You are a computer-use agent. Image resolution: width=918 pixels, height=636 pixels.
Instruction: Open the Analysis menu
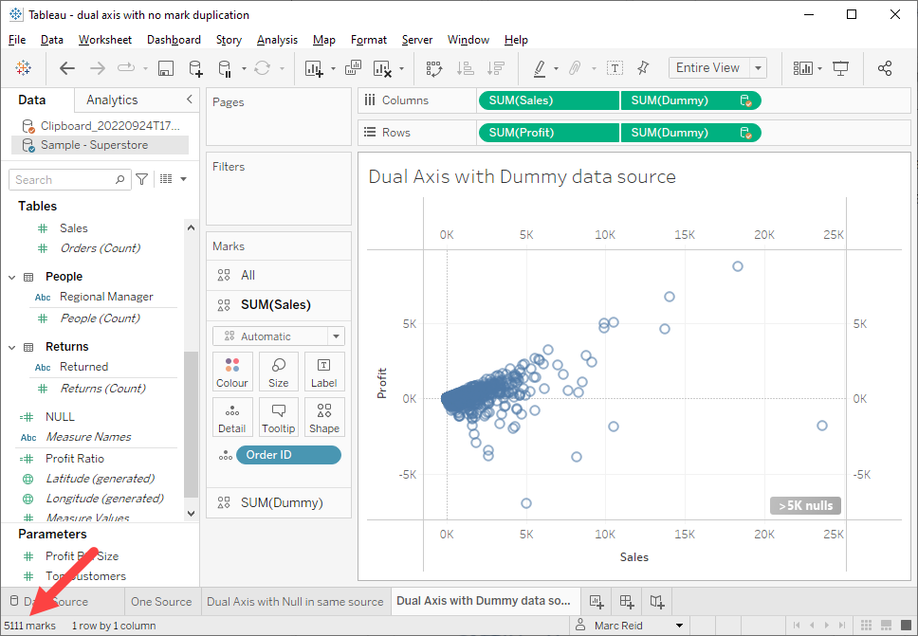tap(277, 40)
